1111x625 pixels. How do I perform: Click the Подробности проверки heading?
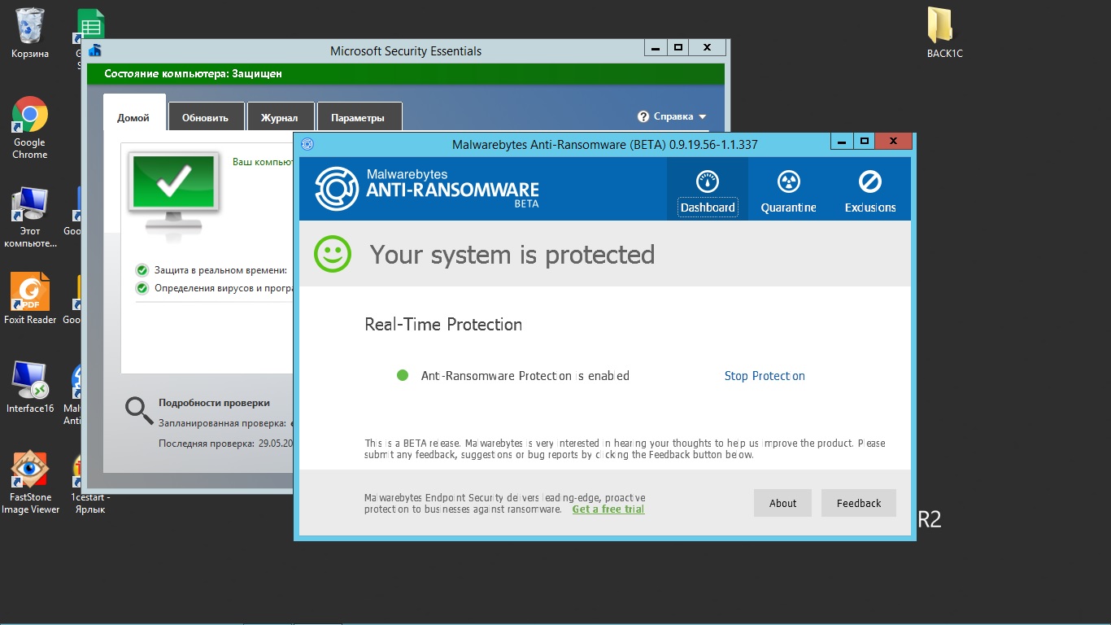point(214,403)
